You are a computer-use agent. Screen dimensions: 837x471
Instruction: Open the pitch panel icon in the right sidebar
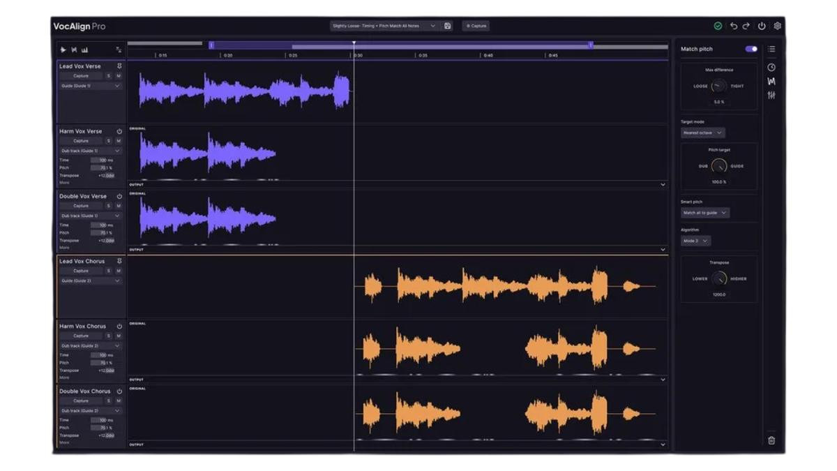coord(771,81)
